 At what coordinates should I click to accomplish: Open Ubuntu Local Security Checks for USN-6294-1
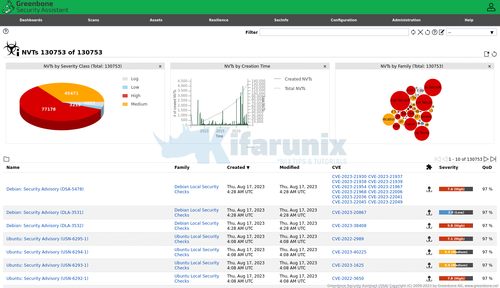[197, 252]
